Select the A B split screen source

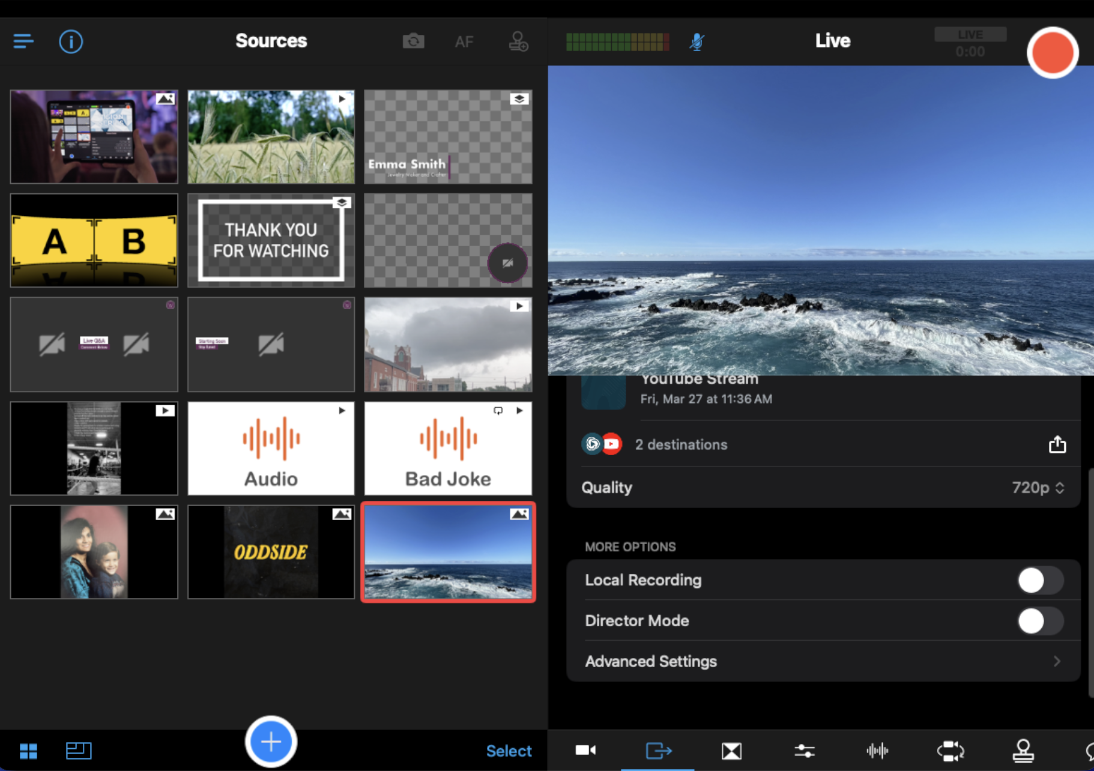[x=94, y=240]
